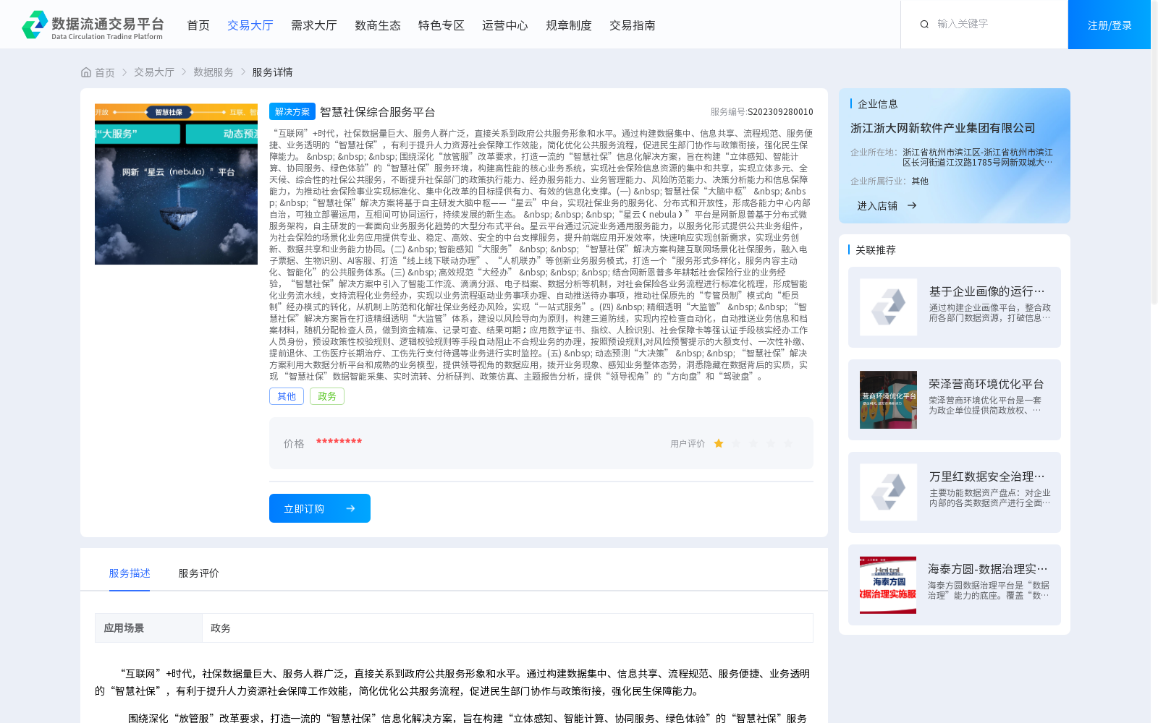Click 数据服务 breadcrumb link

click(x=214, y=72)
